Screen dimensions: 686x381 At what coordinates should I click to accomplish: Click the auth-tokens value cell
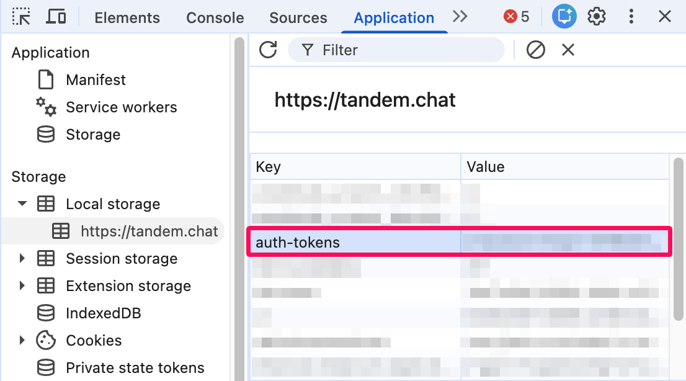[565, 242]
